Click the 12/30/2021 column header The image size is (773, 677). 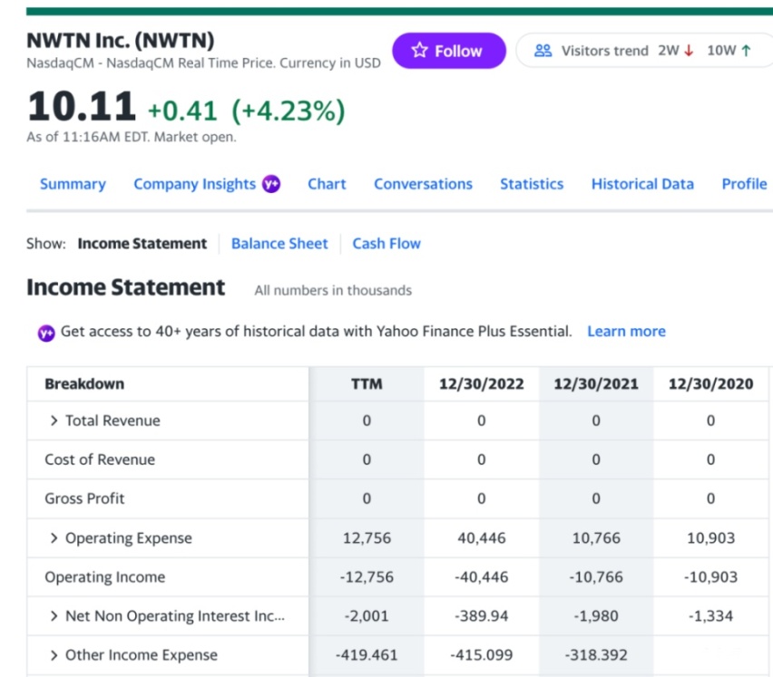pos(596,384)
